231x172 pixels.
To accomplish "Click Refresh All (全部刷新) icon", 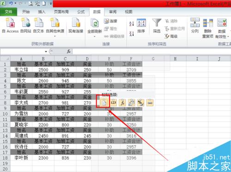I will click(94, 24).
